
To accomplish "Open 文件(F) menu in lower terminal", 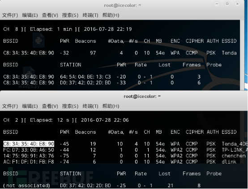I will (10, 106).
